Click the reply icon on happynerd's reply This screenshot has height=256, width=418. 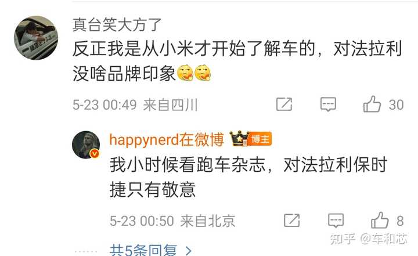(x=336, y=221)
